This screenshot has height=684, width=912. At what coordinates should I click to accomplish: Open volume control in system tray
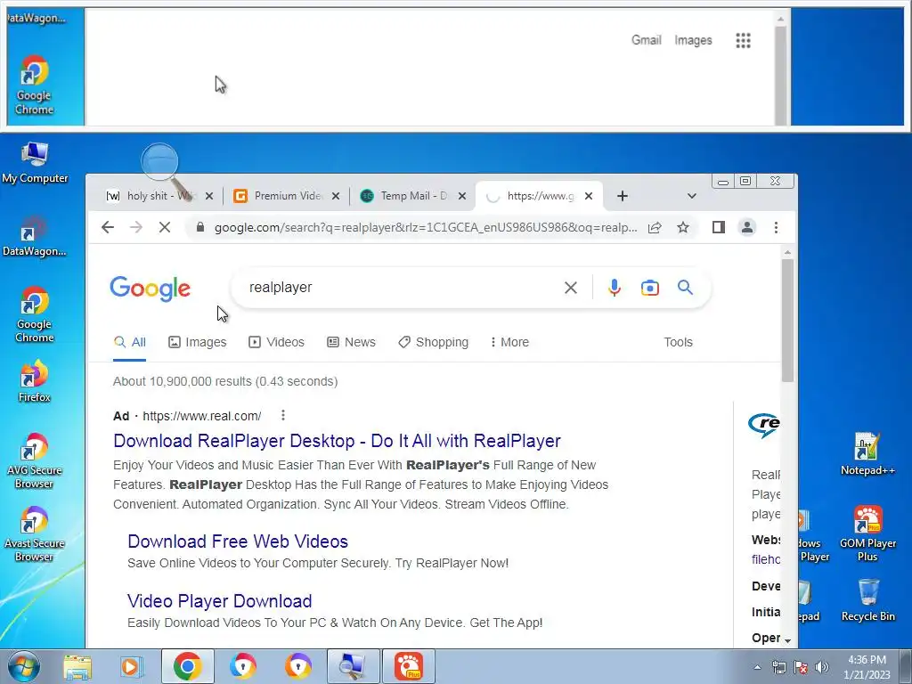click(822, 667)
